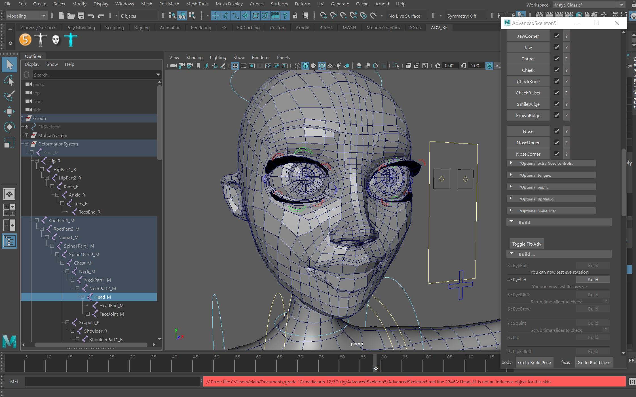Screen dimensions: 636x397
Task: Disable the NoseCorner checkbox
Action: click(x=556, y=153)
